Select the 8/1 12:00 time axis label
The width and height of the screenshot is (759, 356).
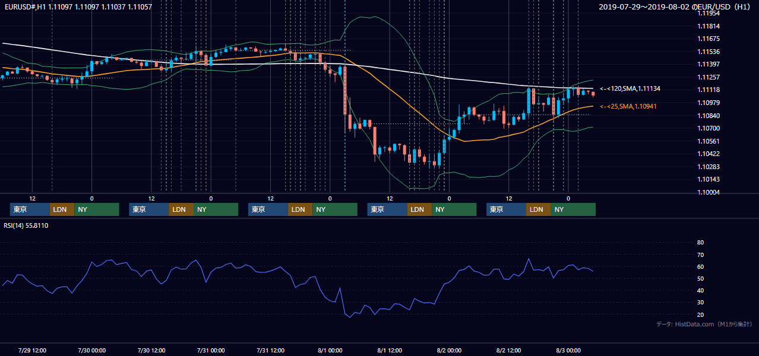pos(390,350)
